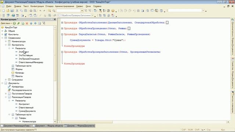Add a new object with green plus
The height and width of the screenshot is (132, 235).
coord(14,23)
